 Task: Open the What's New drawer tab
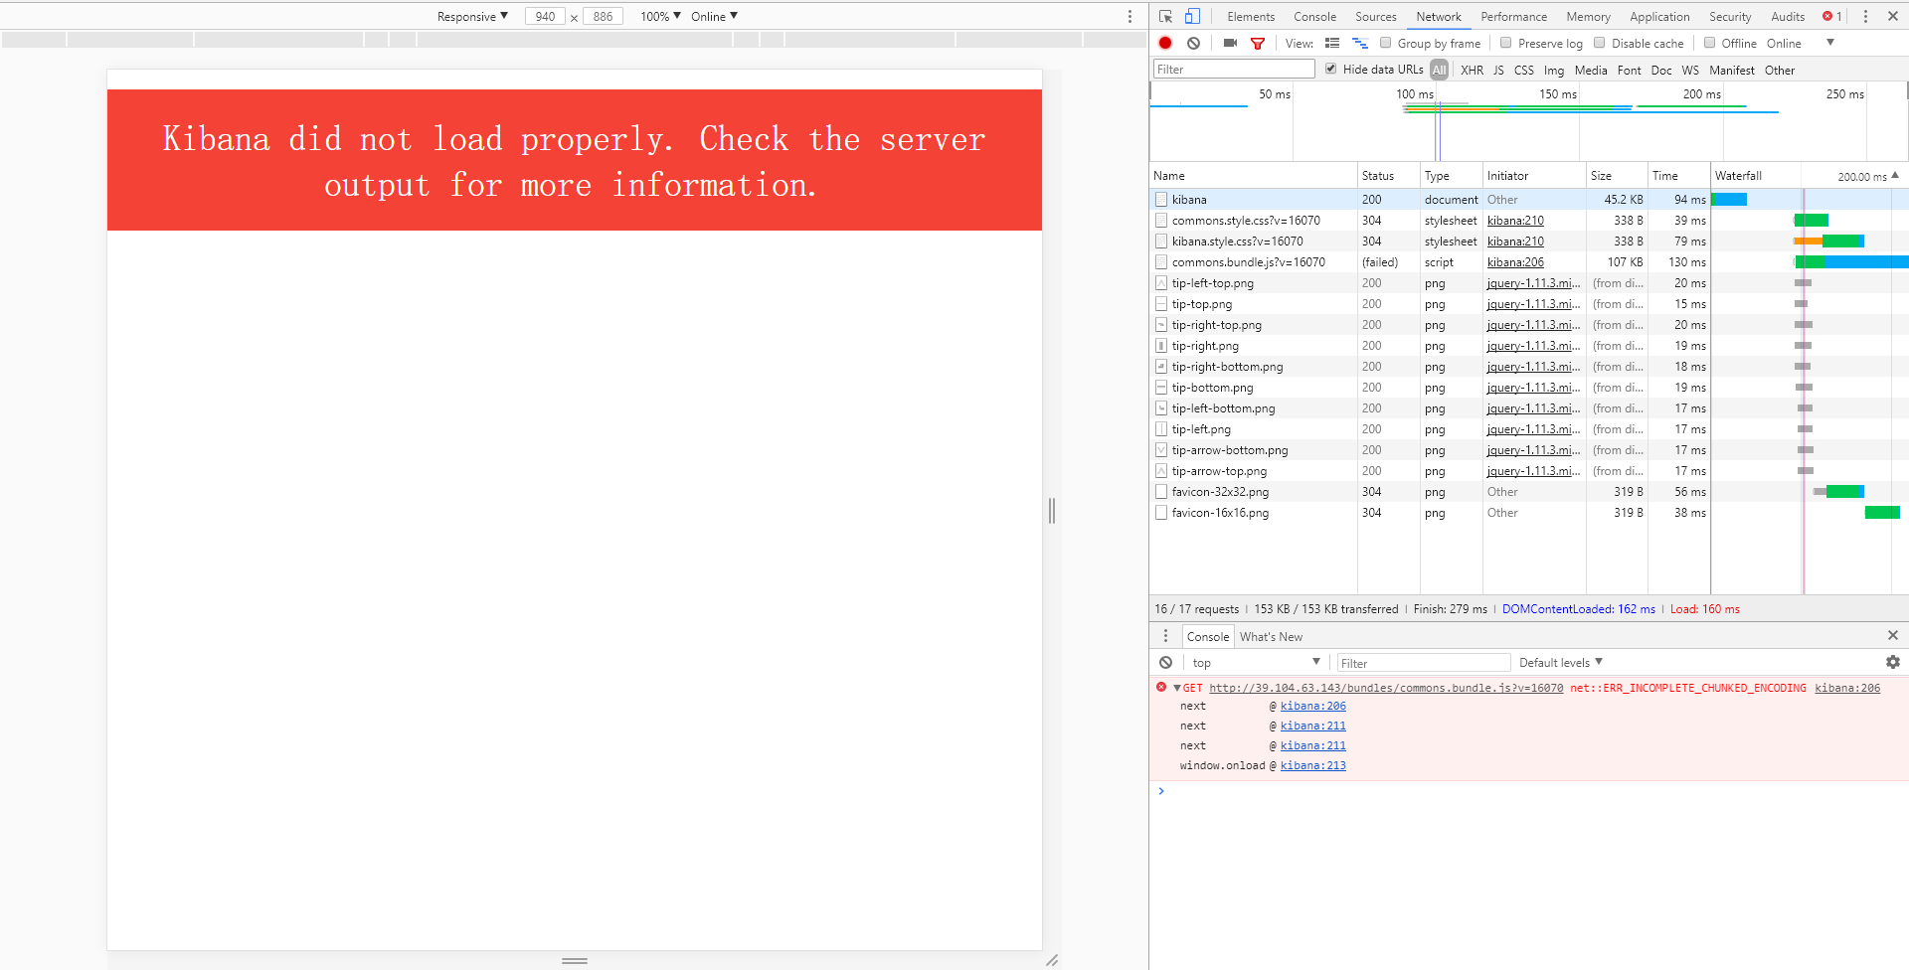point(1271,637)
